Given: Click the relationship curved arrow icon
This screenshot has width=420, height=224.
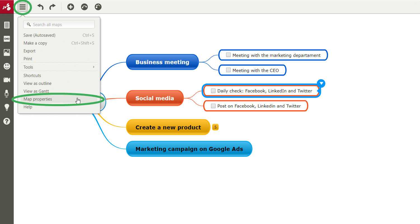Looking at the screenshot, I should point(84,7).
